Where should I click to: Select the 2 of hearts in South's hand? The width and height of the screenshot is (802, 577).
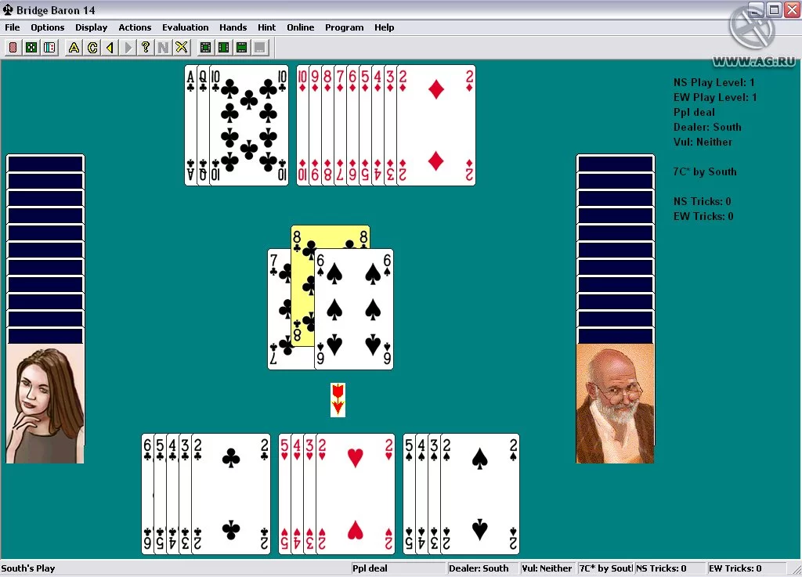click(356, 494)
